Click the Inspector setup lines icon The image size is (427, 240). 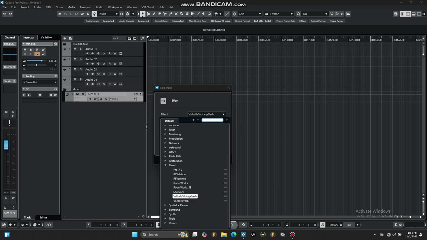(57, 38)
